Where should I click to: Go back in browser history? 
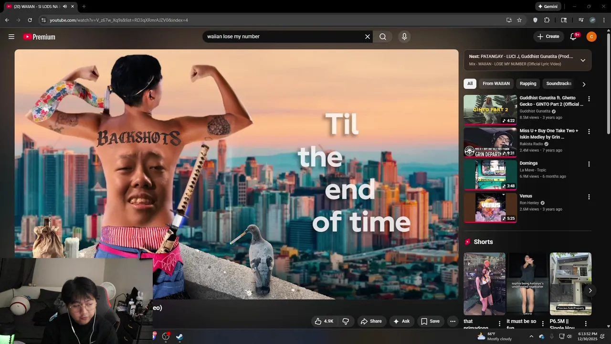7,20
